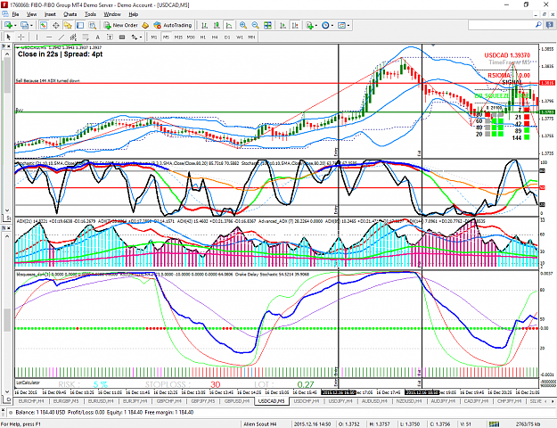
Task: Switch to the EURCHF,H4 chart tab
Action: point(30,401)
